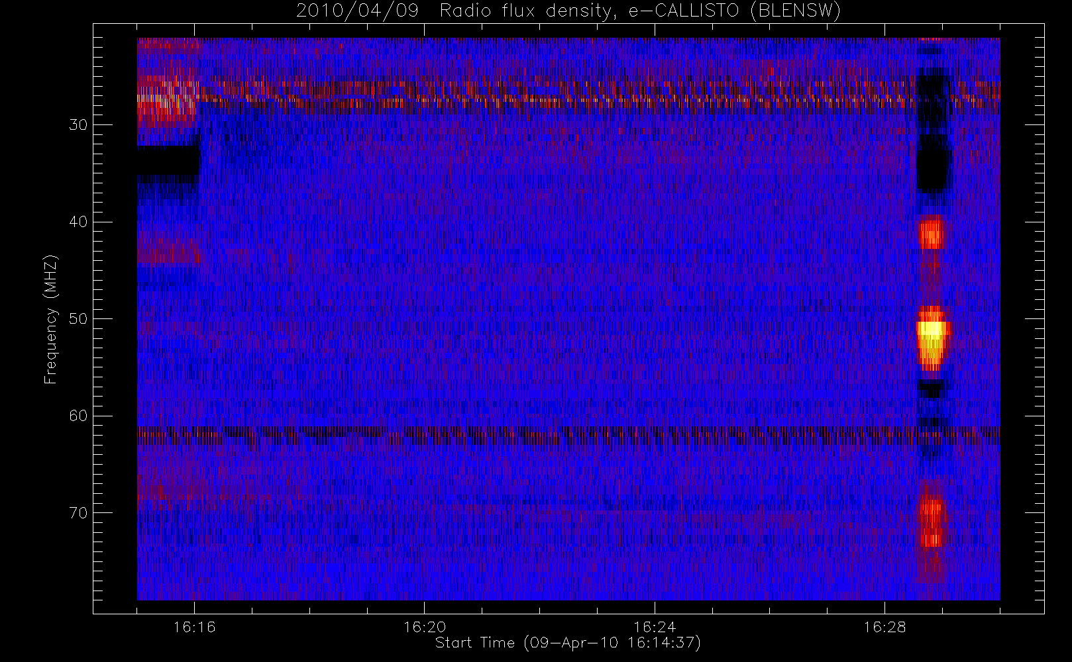1072x662 pixels.
Task: Click the red burst patch near 70 MHz
Action: (x=932, y=523)
